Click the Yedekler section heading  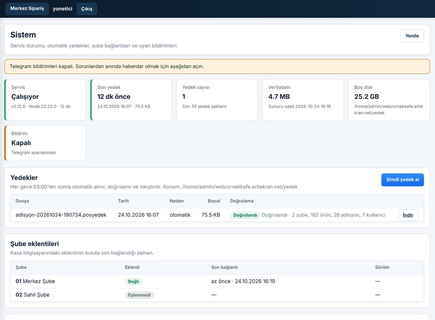(24, 178)
